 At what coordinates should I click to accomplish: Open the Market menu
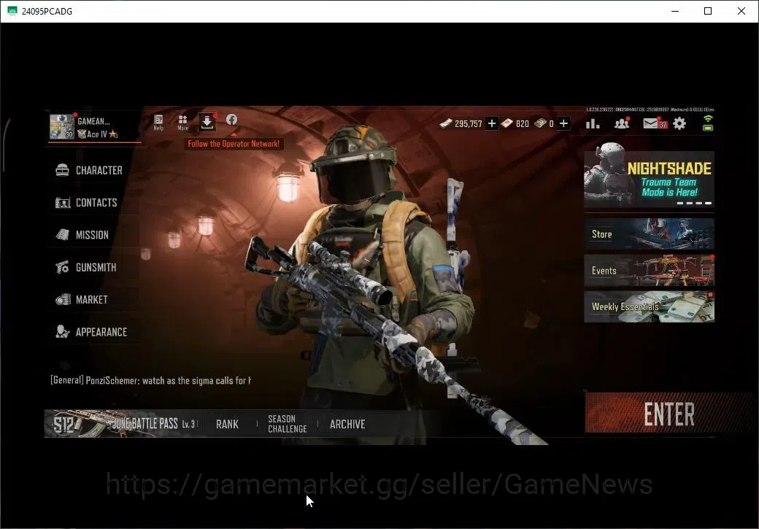click(92, 300)
